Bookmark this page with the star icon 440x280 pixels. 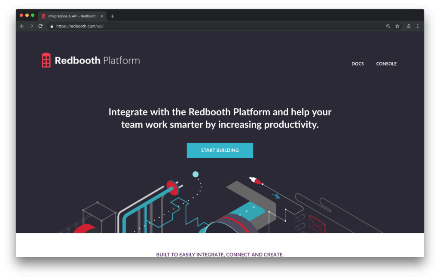pos(397,26)
